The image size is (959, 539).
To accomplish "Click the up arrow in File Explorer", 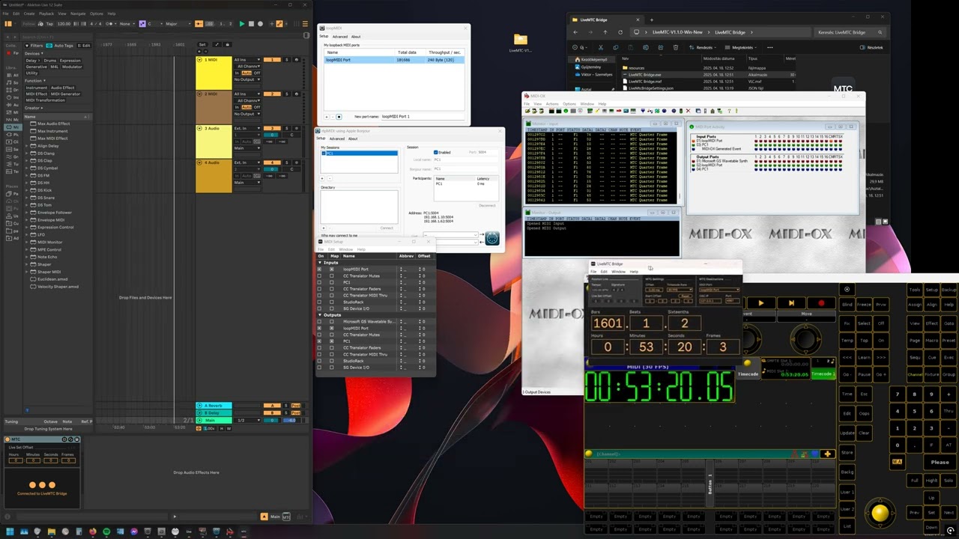I will coord(605,32).
